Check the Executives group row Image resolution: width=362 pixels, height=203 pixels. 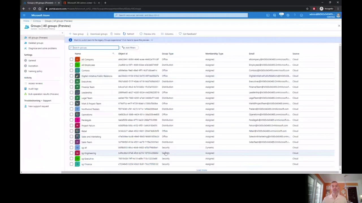[x=71, y=81]
